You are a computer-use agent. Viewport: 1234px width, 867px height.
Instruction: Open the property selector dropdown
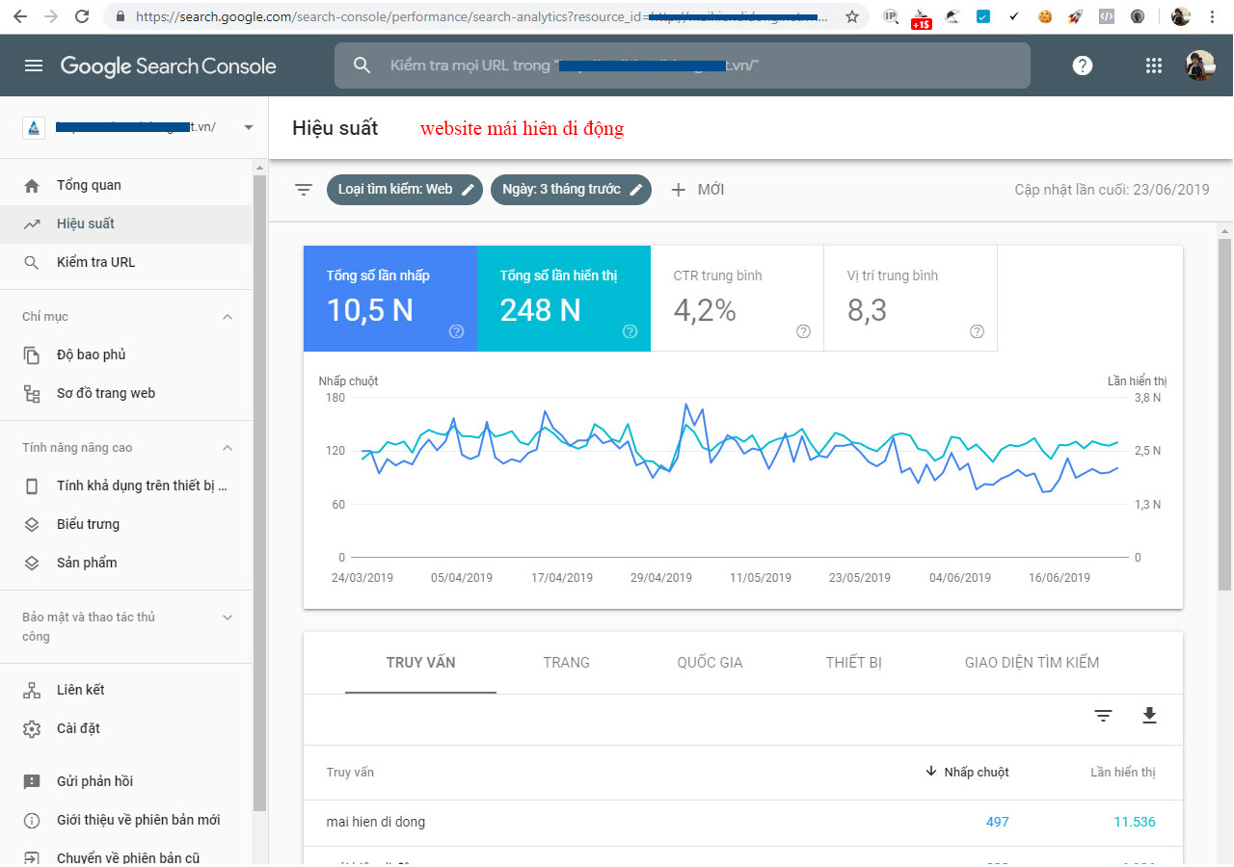[x=249, y=127]
